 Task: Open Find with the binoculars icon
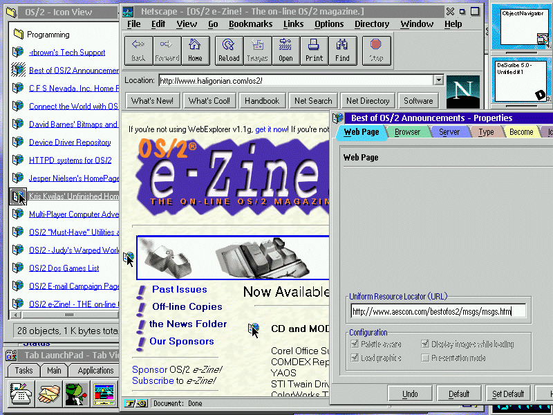pos(342,50)
